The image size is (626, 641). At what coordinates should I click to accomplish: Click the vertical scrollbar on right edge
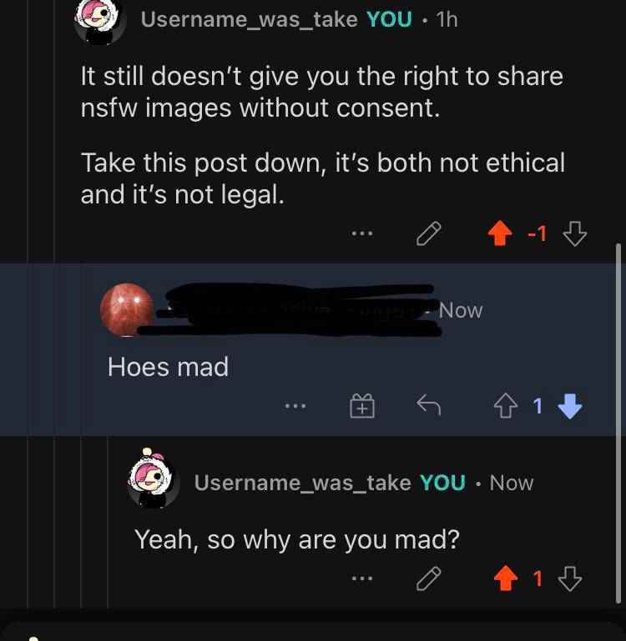point(618,423)
